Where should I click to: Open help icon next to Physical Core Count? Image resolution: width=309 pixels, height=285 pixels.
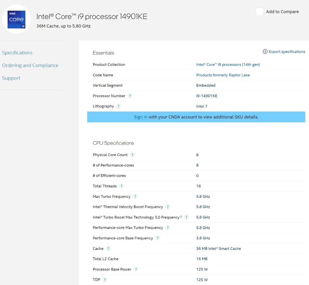[132, 155]
